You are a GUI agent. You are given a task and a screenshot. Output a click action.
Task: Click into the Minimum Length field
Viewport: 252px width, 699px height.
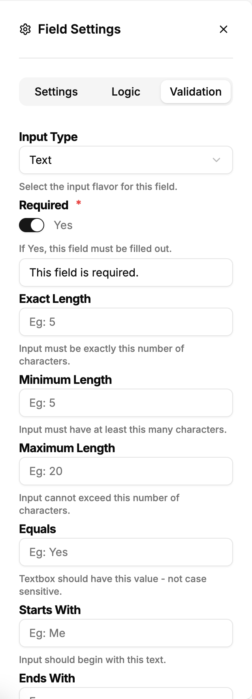(126, 403)
